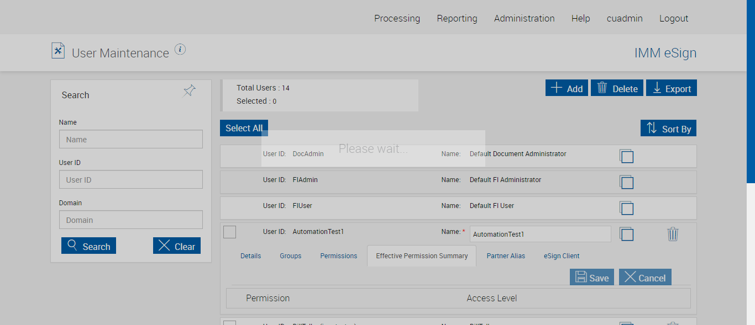This screenshot has width=755, height=325.
Task: Click the Delete users button
Action: [617, 88]
